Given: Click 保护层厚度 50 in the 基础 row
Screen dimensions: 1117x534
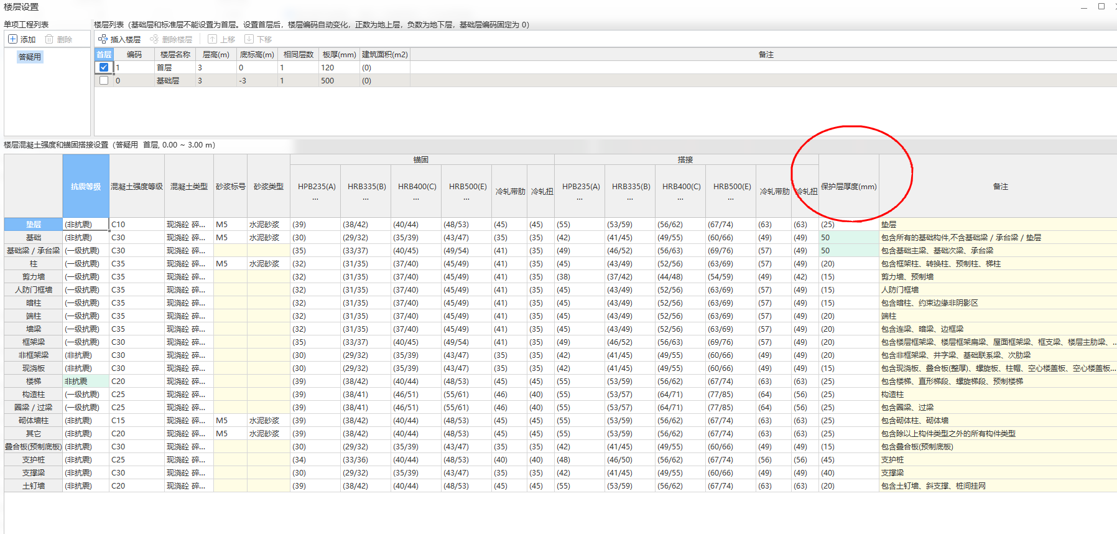Looking at the screenshot, I should coord(849,237).
